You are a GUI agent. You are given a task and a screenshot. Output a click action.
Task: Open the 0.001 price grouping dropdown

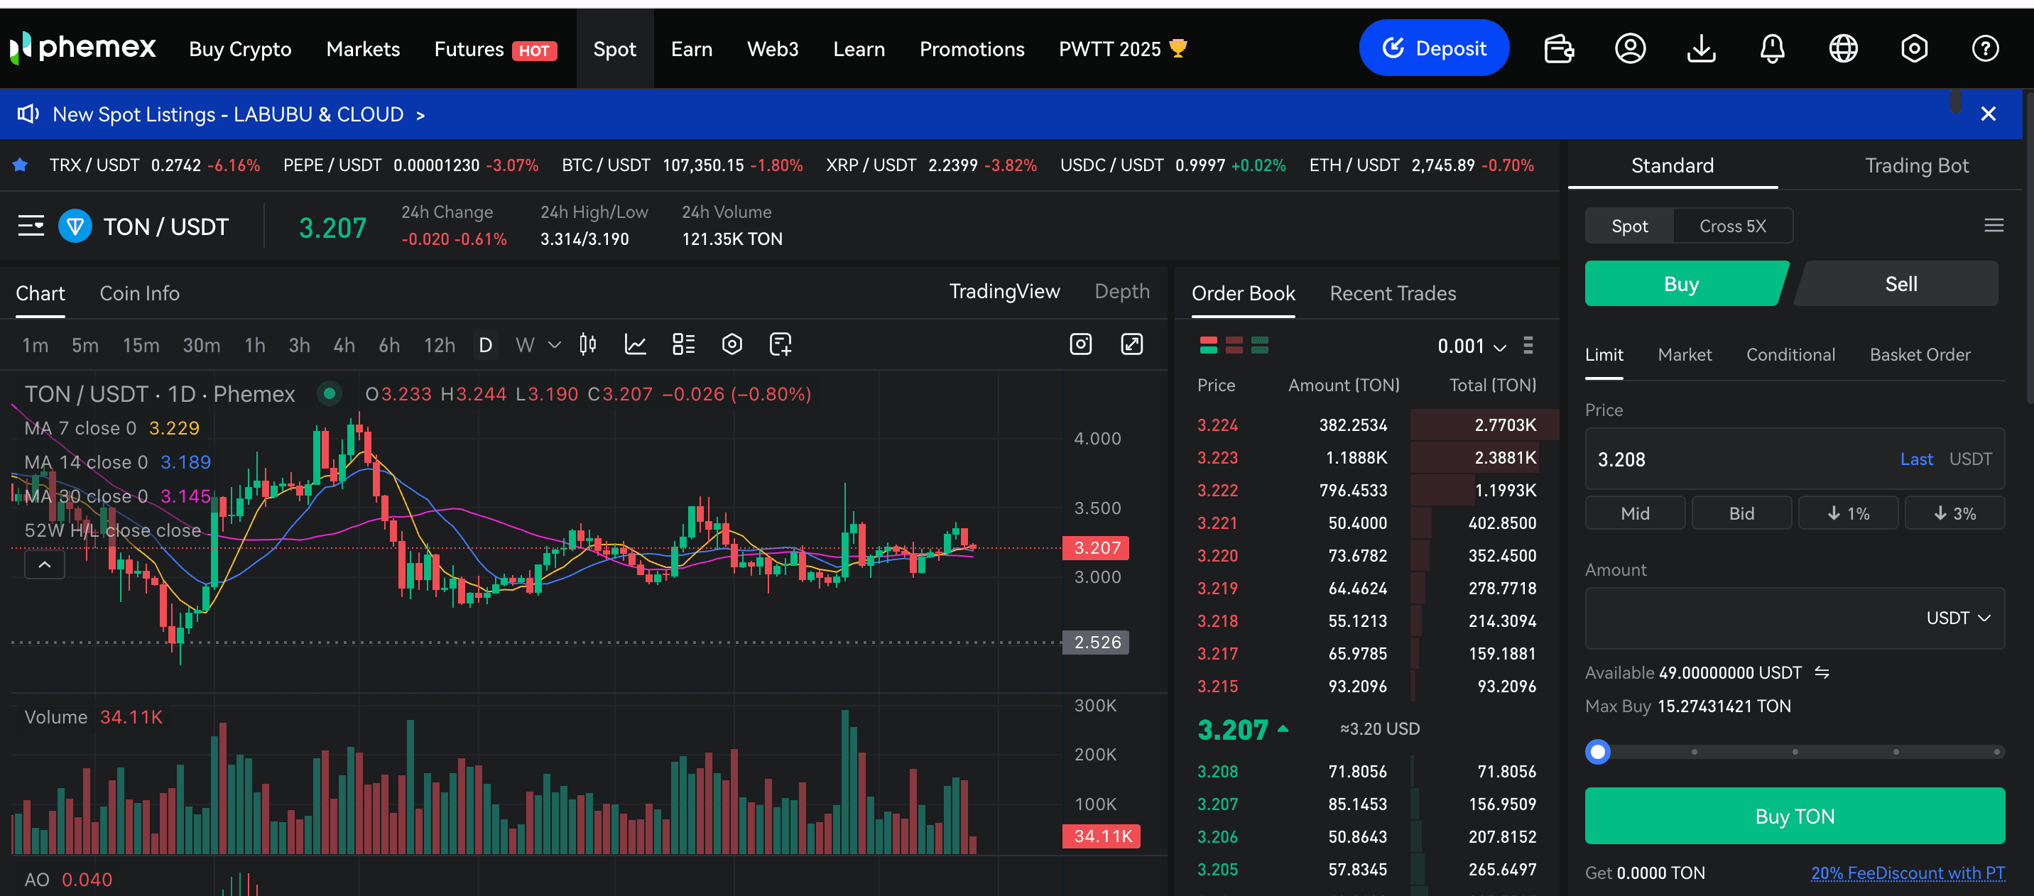(x=1472, y=346)
